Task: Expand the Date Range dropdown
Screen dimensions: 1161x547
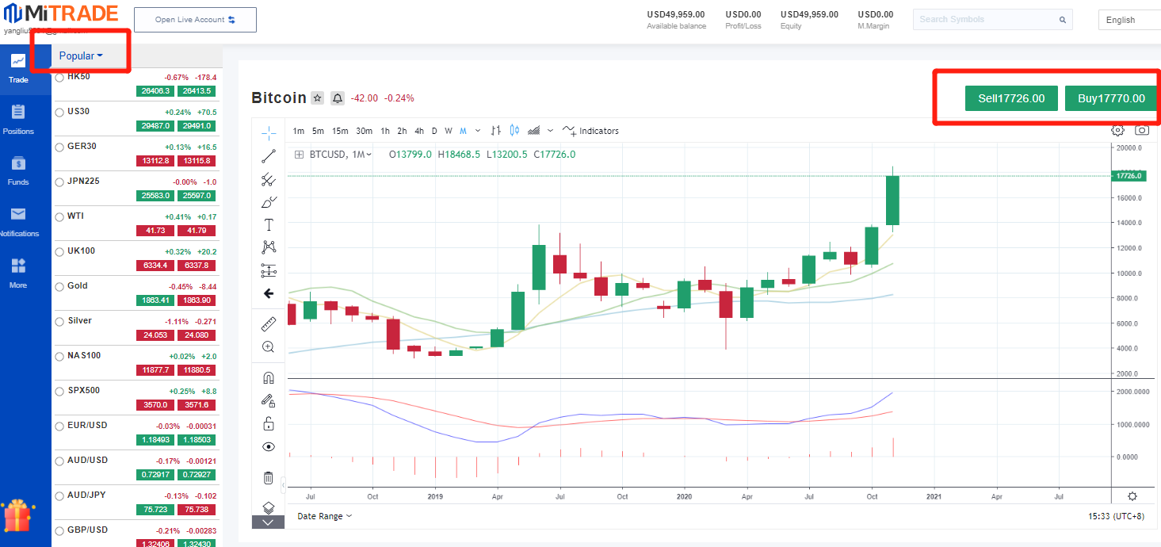Action: 324,516
